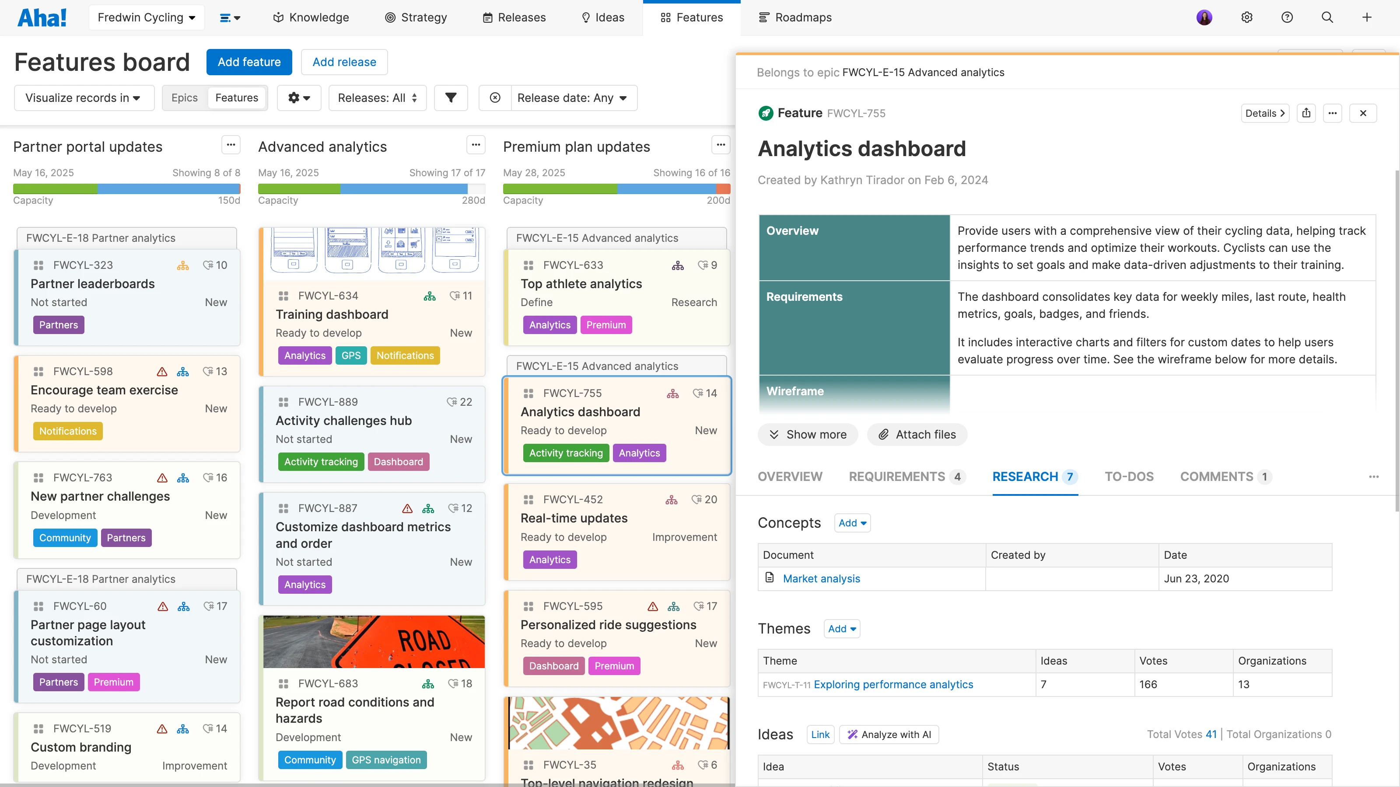1400x787 pixels.
Task: Click the Add feature button
Action: coord(249,62)
